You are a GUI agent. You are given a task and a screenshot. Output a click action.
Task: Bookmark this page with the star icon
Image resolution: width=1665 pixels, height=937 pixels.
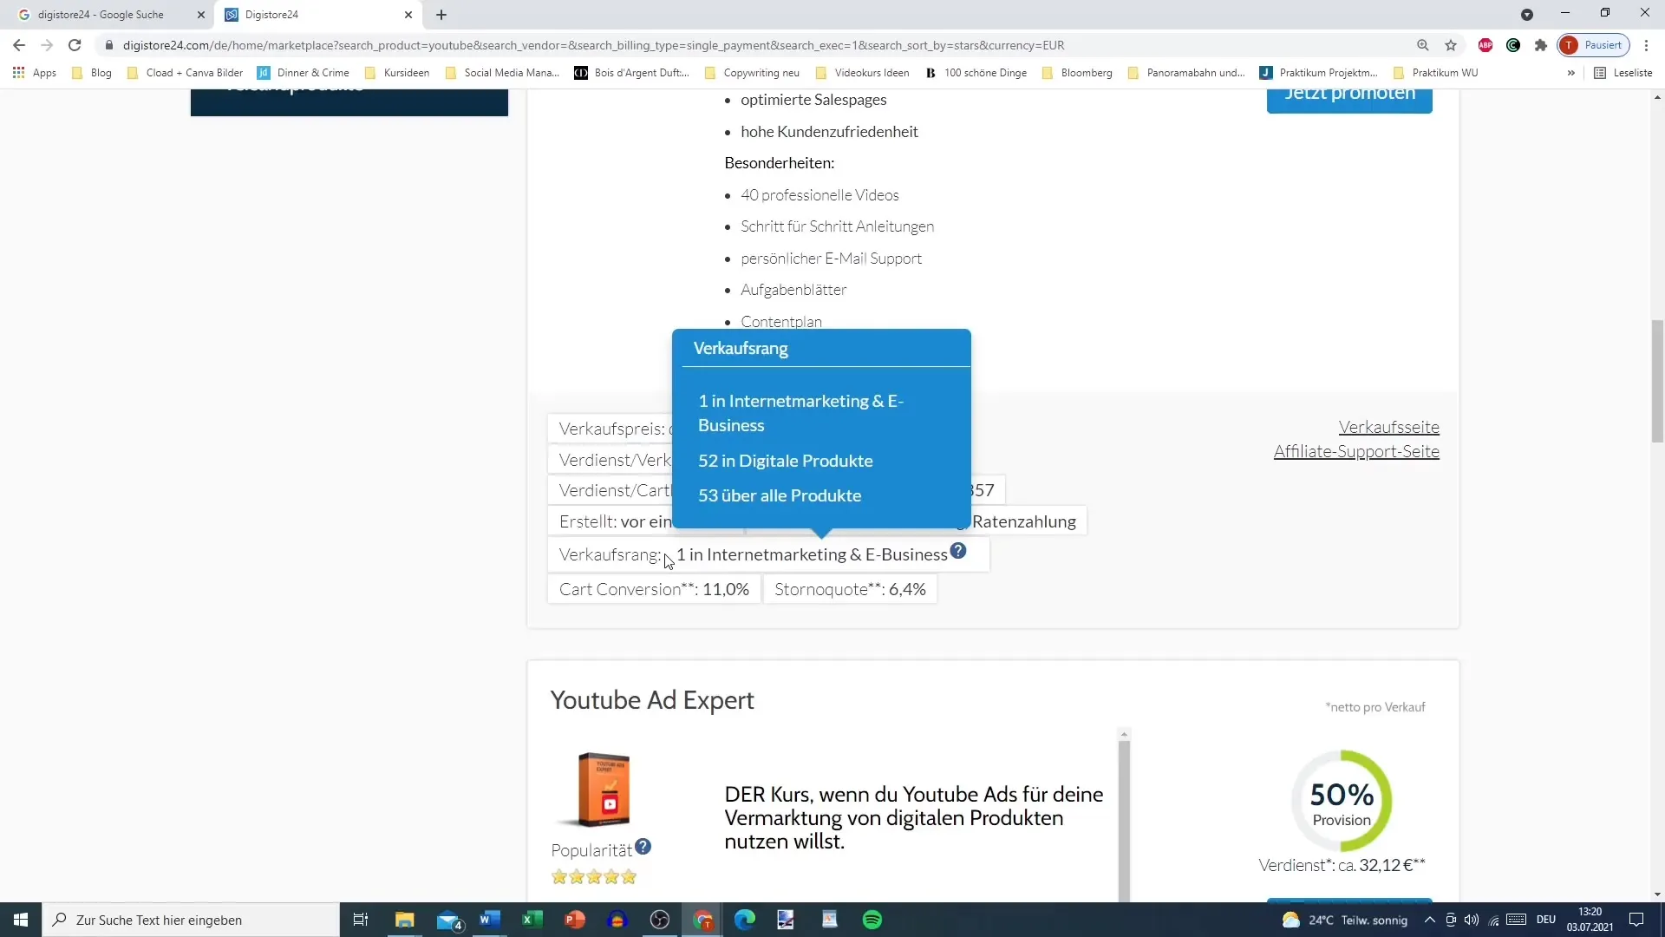point(1451,45)
